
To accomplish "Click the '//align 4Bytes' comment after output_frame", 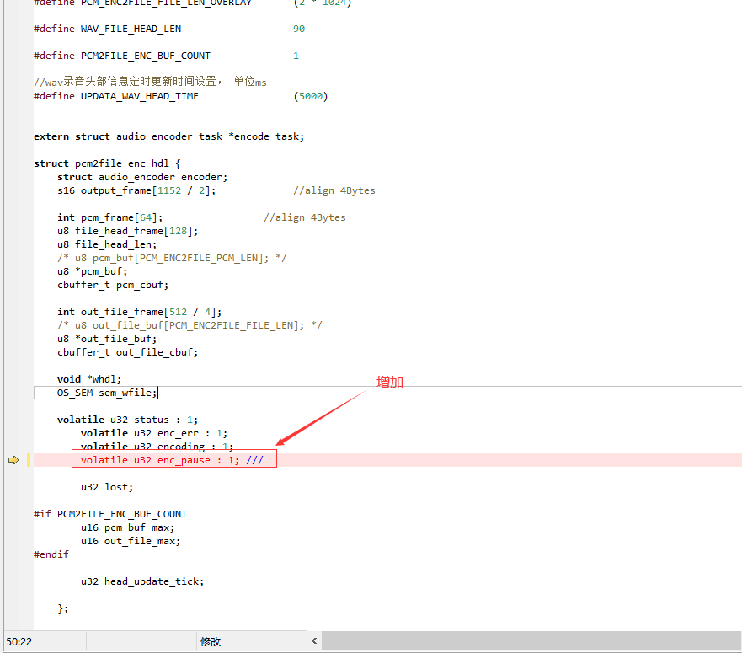I will [x=334, y=190].
